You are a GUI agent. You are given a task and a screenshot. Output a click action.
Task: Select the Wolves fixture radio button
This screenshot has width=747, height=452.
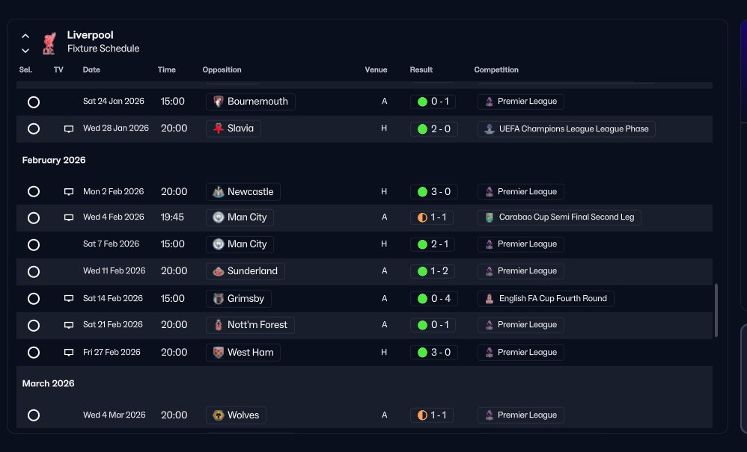34,415
